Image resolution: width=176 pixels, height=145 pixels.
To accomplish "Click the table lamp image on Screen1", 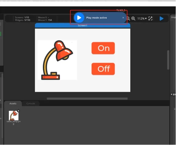I will point(57,60).
